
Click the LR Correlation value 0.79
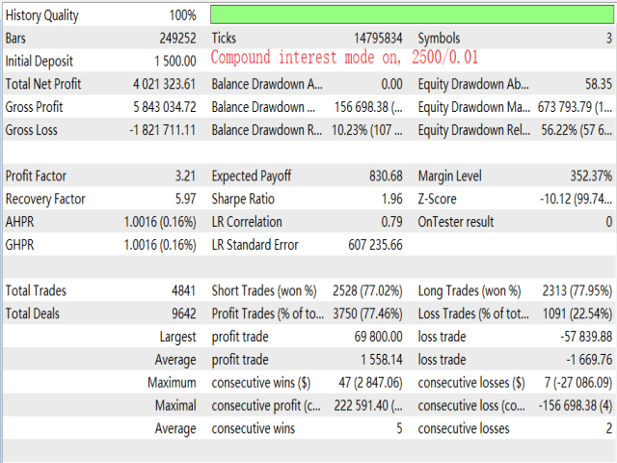click(392, 222)
